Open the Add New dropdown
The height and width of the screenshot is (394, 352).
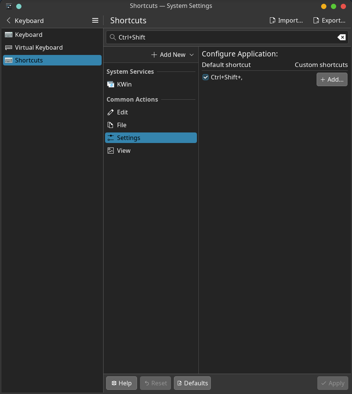click(172, 55)
